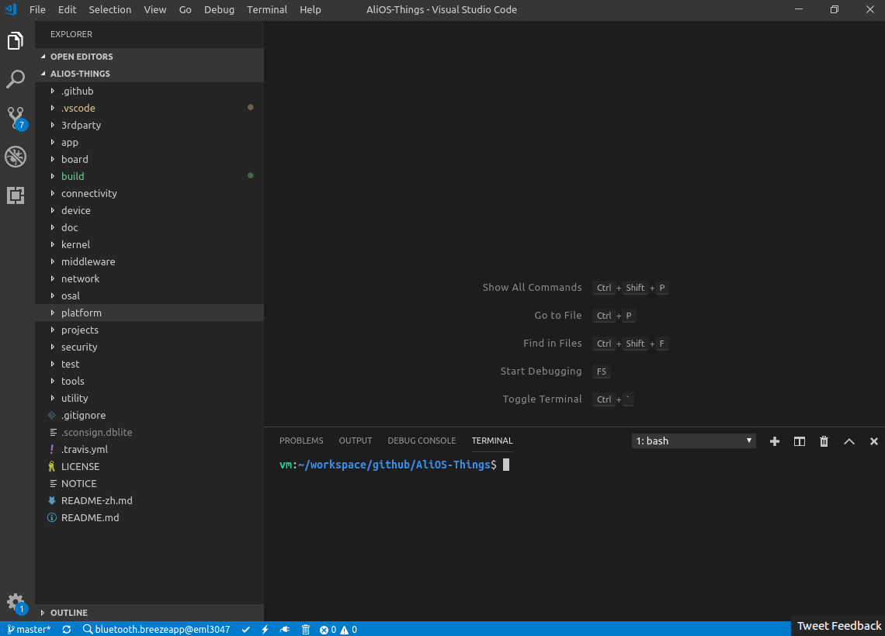
Task: Expand the doc folder
Action: tap(149, 227)
